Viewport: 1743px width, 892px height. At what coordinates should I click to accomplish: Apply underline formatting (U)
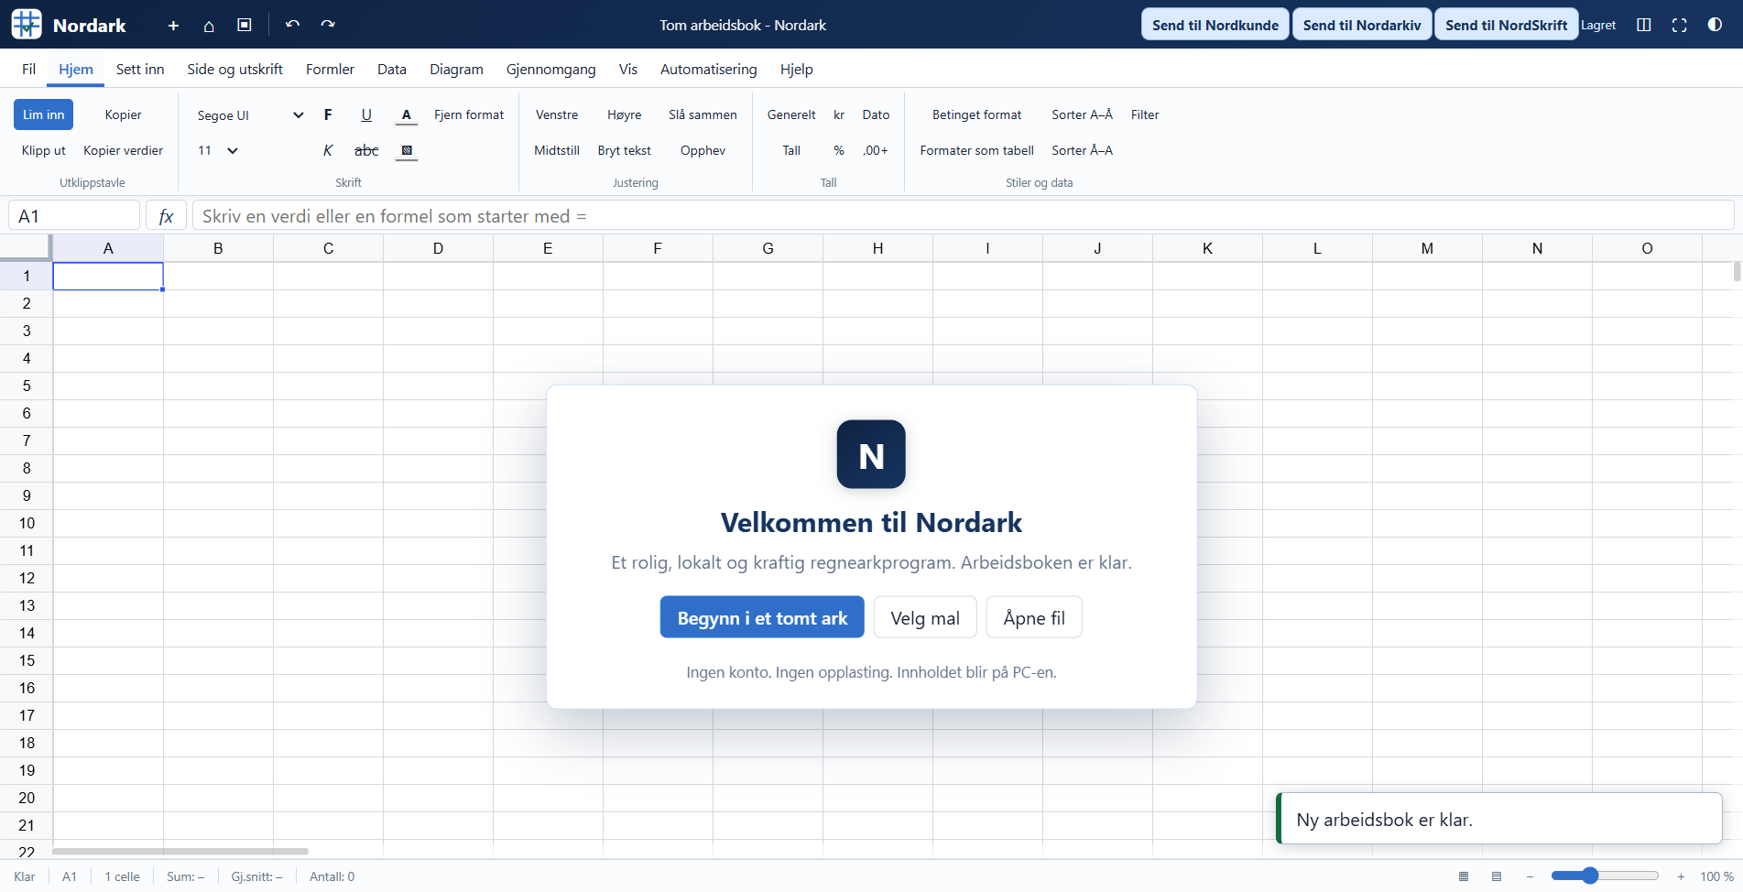366,114
